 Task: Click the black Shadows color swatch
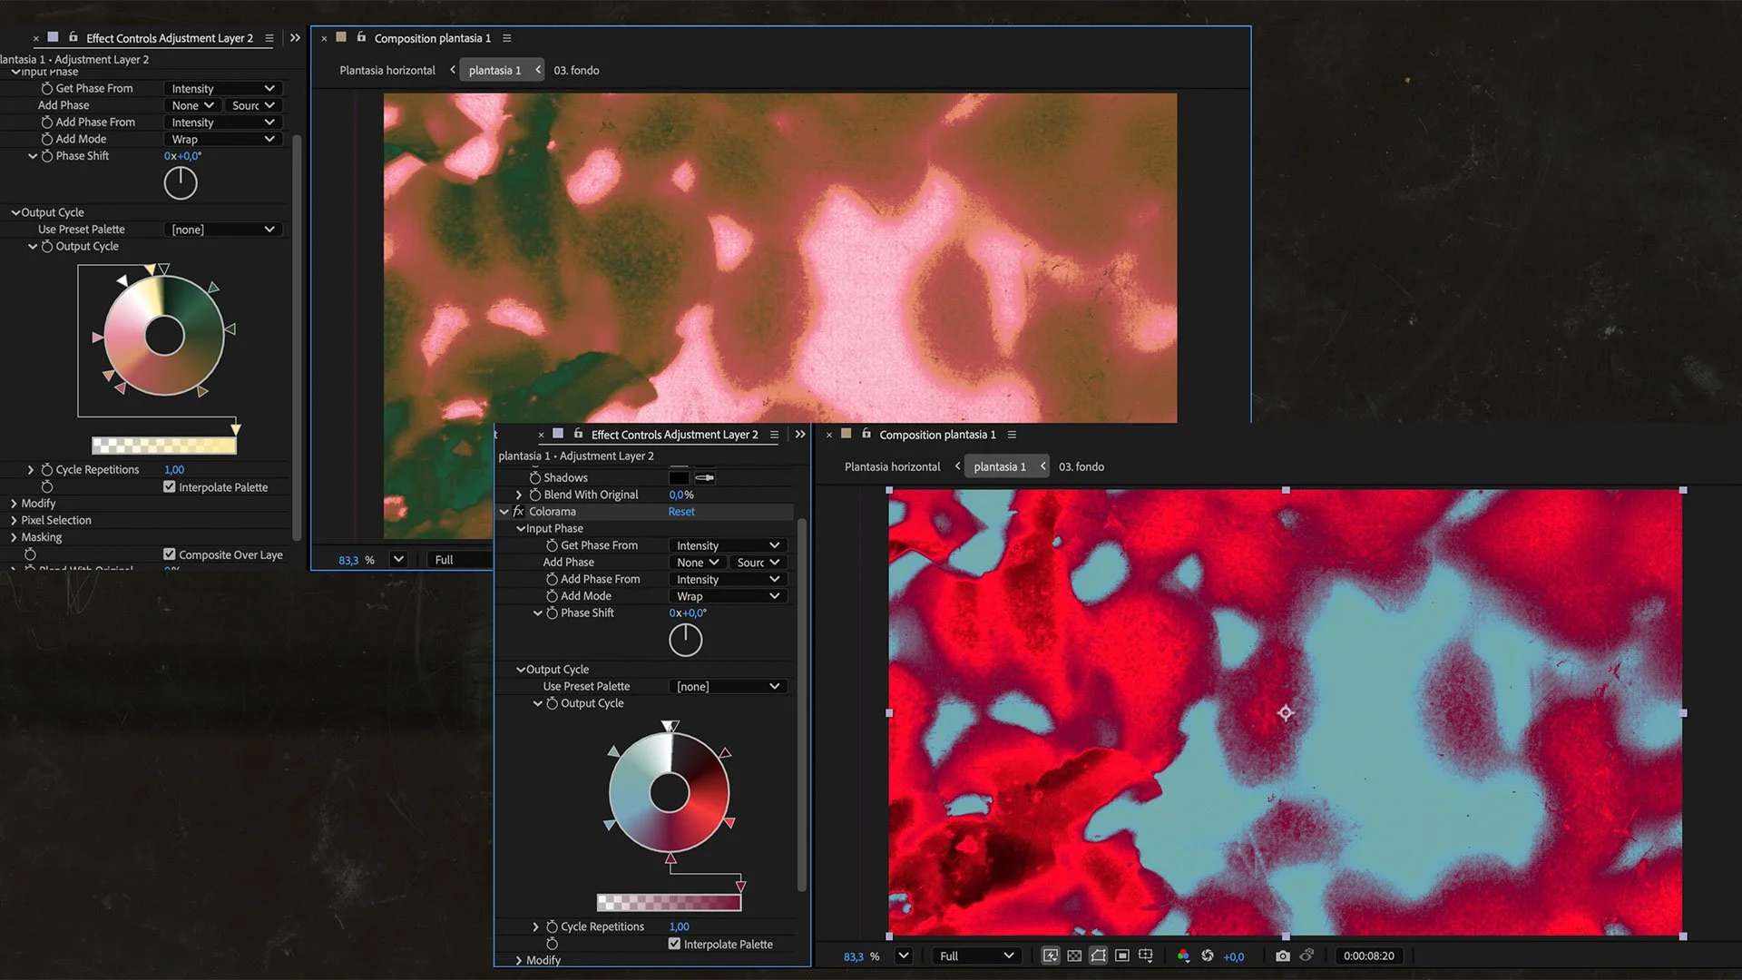tap(679, 477)
